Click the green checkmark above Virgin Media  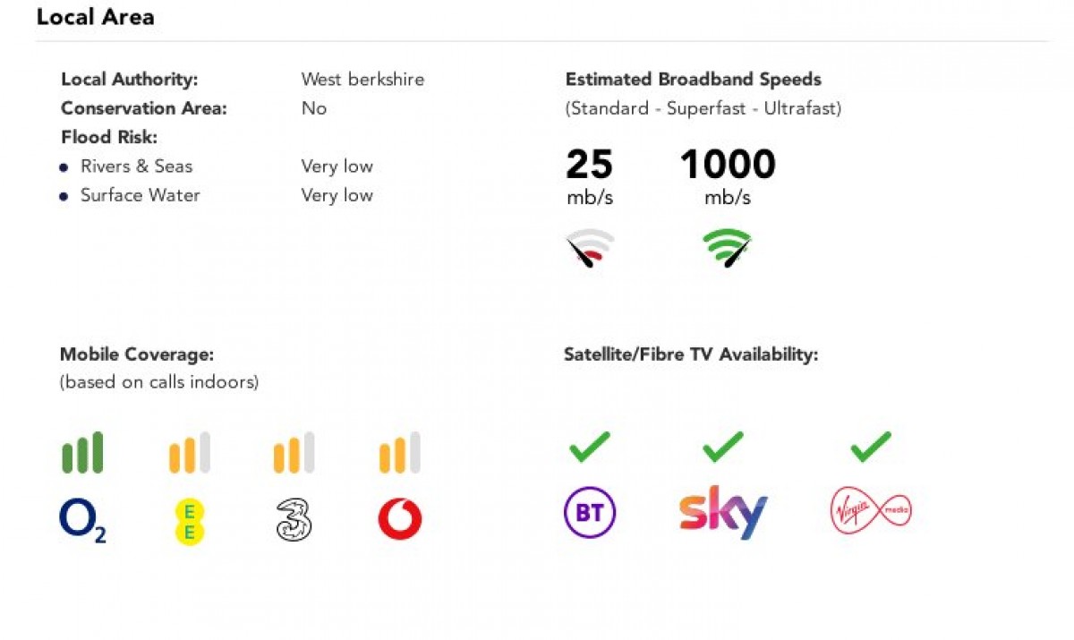[x=871, y=446]
